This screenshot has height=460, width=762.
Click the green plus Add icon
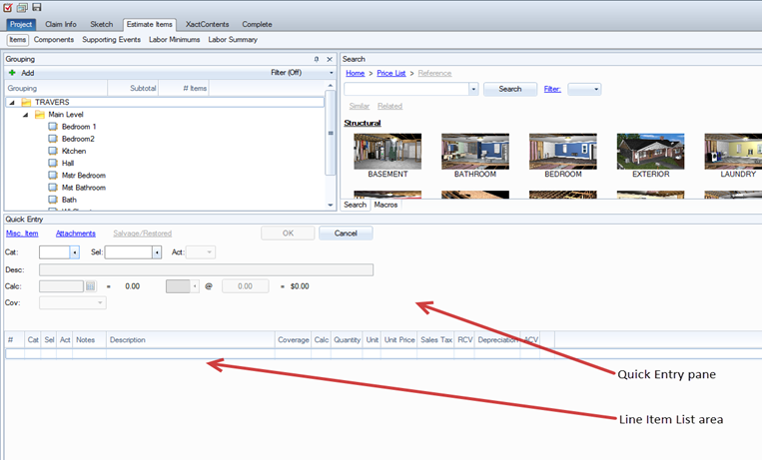tap(12, 73)
